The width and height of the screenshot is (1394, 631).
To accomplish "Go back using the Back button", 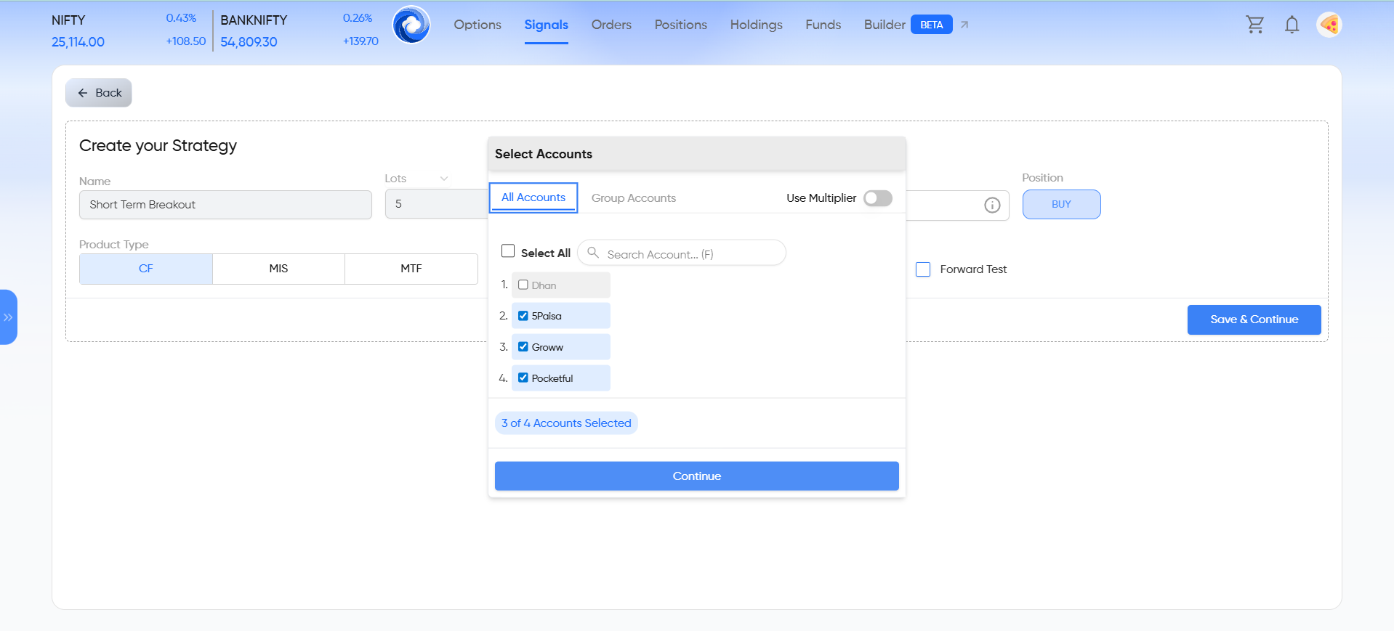I will 99,93.
